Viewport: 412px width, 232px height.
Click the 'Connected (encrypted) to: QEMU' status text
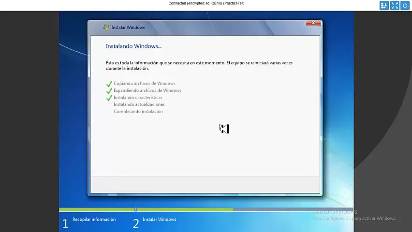206,3
